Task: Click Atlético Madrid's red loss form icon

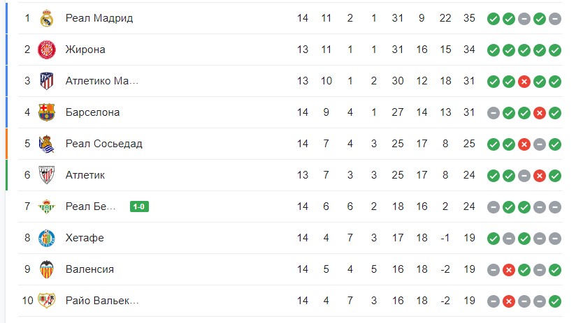Action: point(524,82)
